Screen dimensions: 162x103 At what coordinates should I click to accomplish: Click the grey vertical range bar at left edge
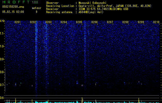[x=5, y=80]
